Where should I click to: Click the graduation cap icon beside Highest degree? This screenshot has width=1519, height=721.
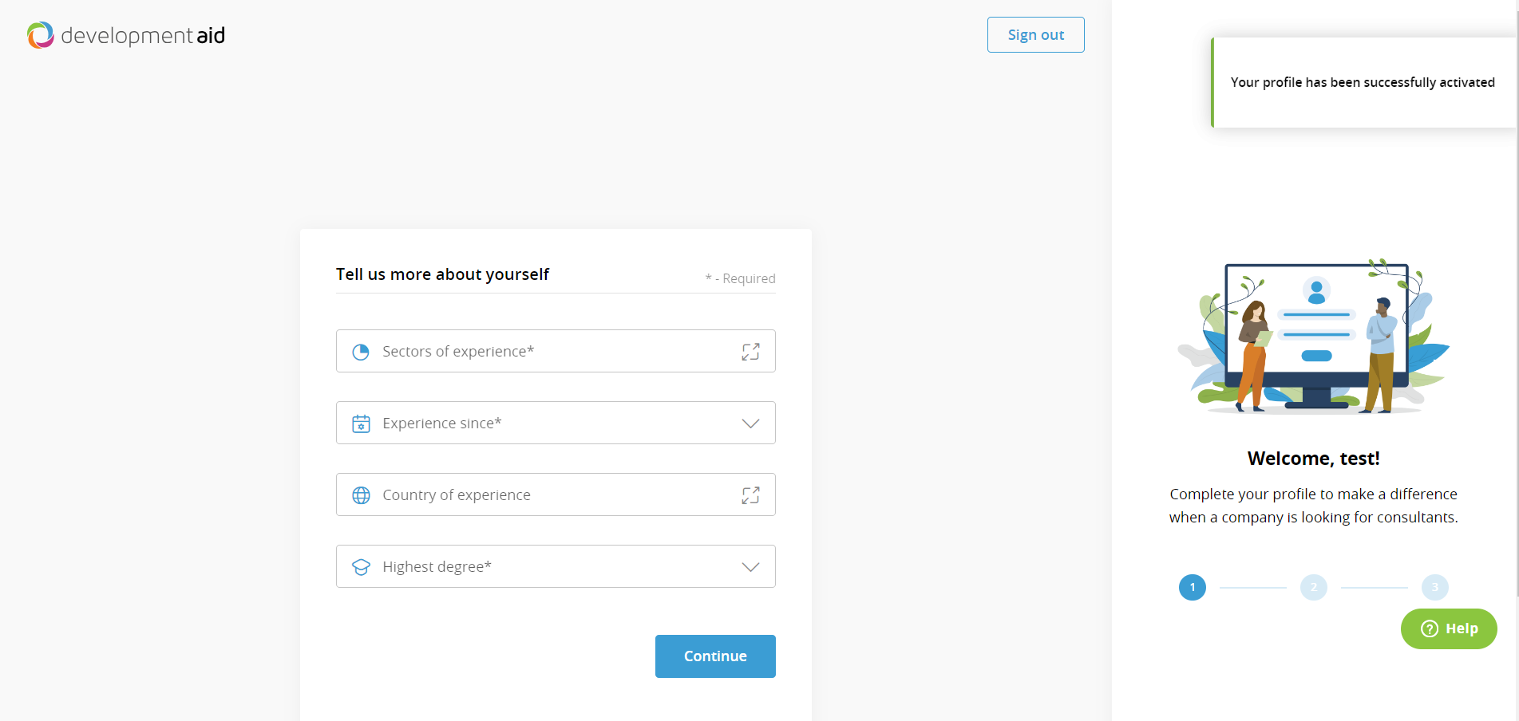pos(361,566)
